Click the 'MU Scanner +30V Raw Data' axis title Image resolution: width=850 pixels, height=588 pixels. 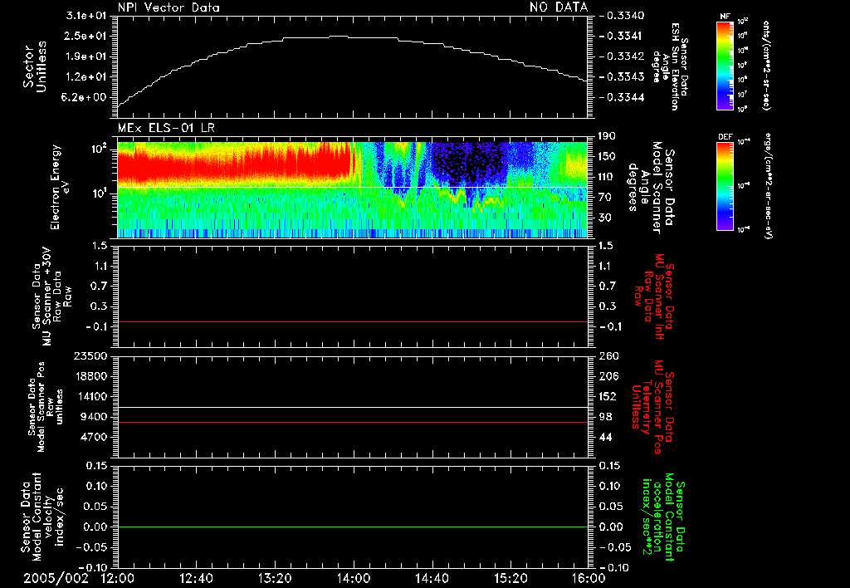click(x=51, y=296)
